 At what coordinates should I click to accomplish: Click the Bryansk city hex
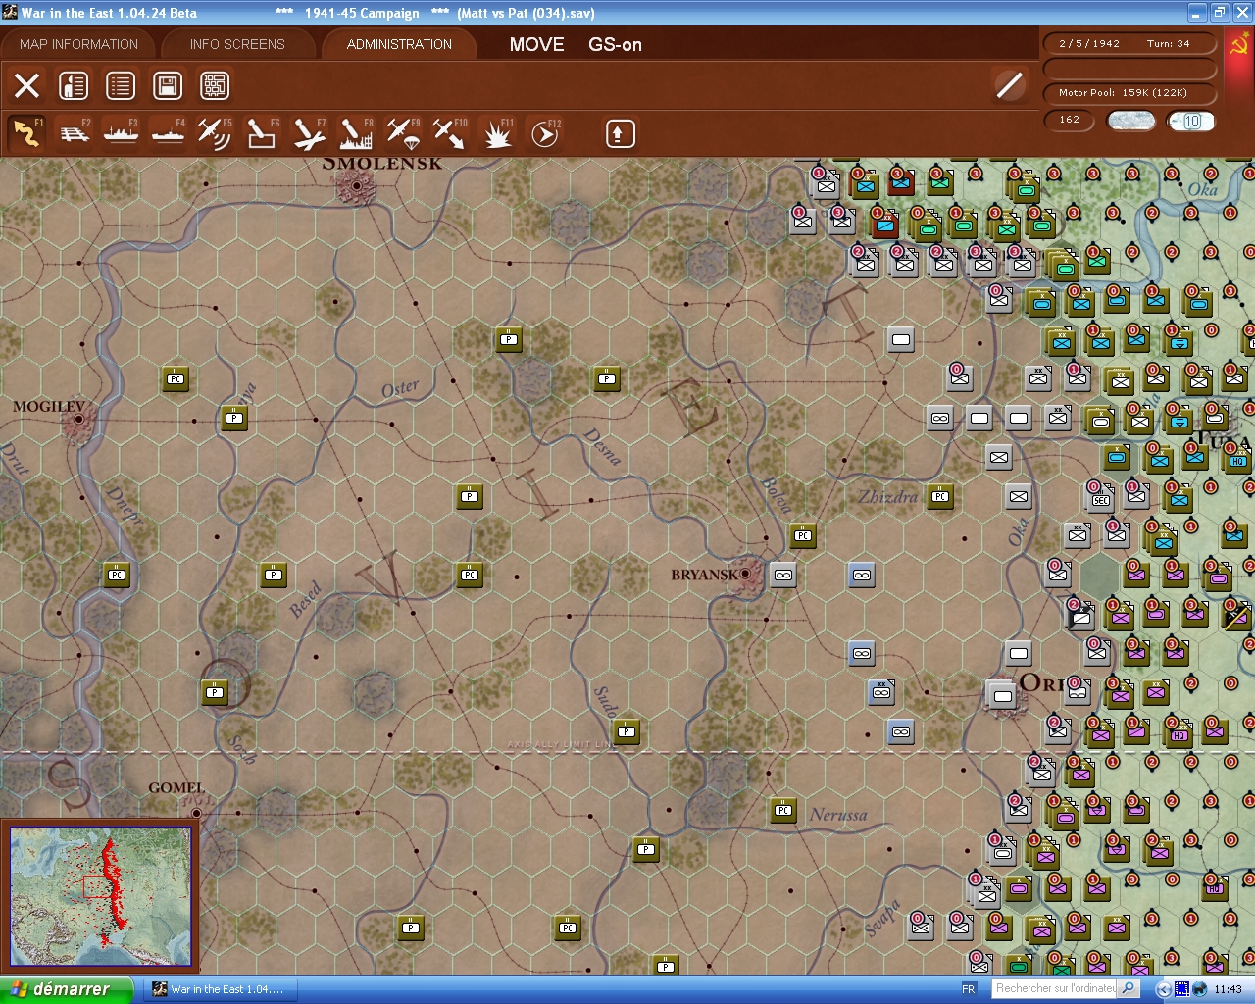click(x=747, y=575)
